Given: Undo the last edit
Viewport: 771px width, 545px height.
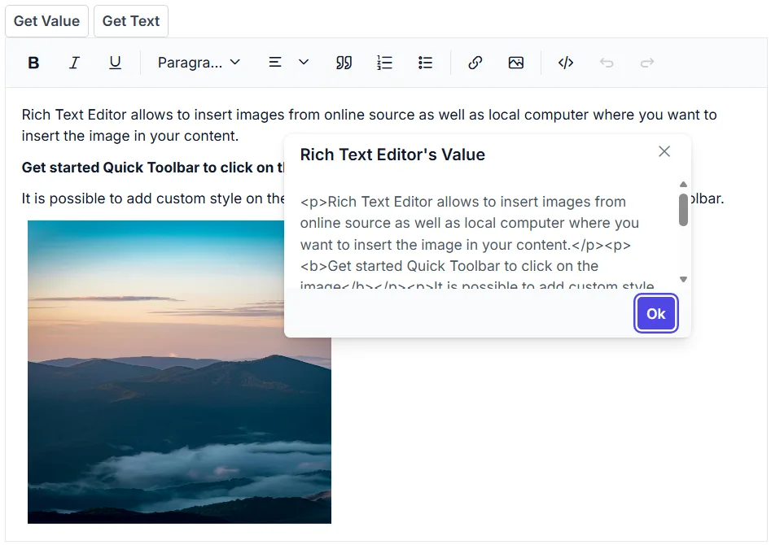Looking at the screenshot, I should point(607,63).
